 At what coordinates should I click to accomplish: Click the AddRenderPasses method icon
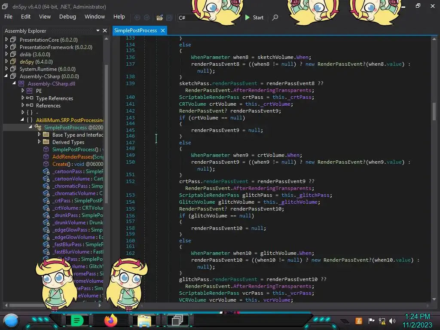[46, 156]
